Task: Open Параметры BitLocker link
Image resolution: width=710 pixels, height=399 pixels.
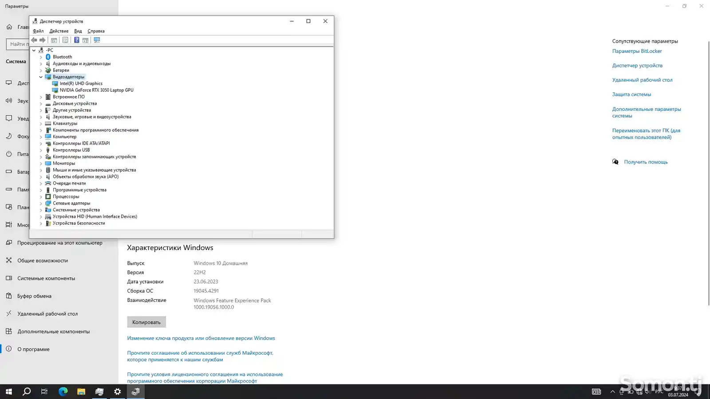Action: pyautogui.click(x=637, y=51)
